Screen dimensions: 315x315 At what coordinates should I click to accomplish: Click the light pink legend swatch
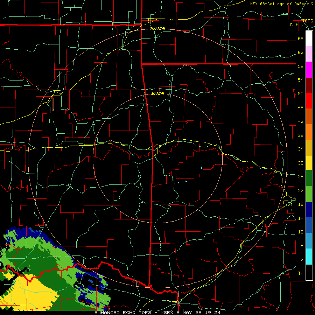pyautogui.click(x=309, y=54)
